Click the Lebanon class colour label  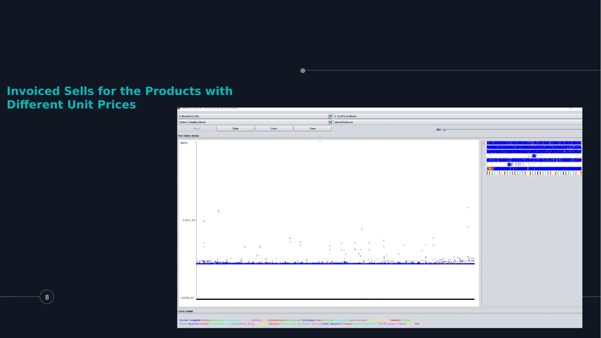[x=274, y=324]
